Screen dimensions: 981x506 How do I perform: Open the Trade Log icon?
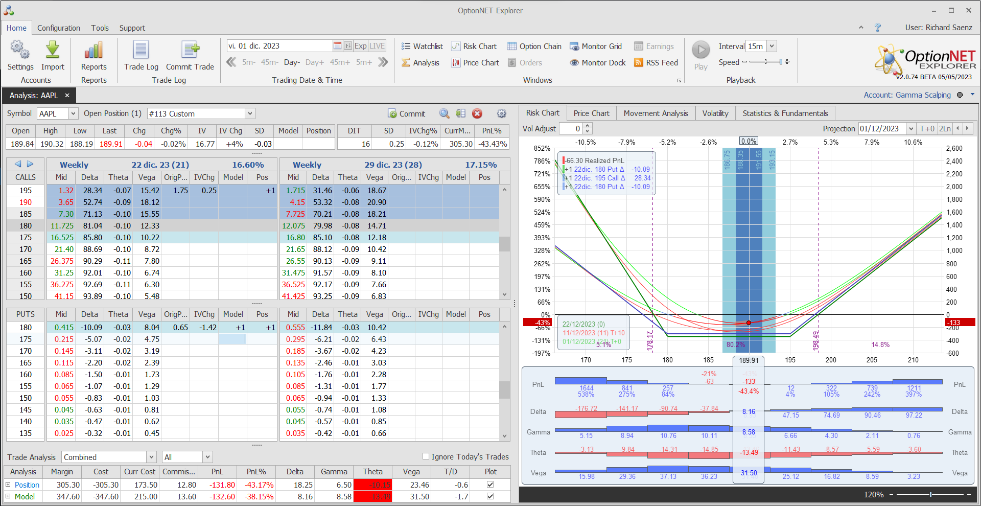pos(141,50)
